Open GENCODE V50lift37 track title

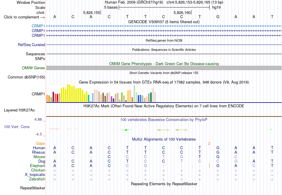[164, 22]
